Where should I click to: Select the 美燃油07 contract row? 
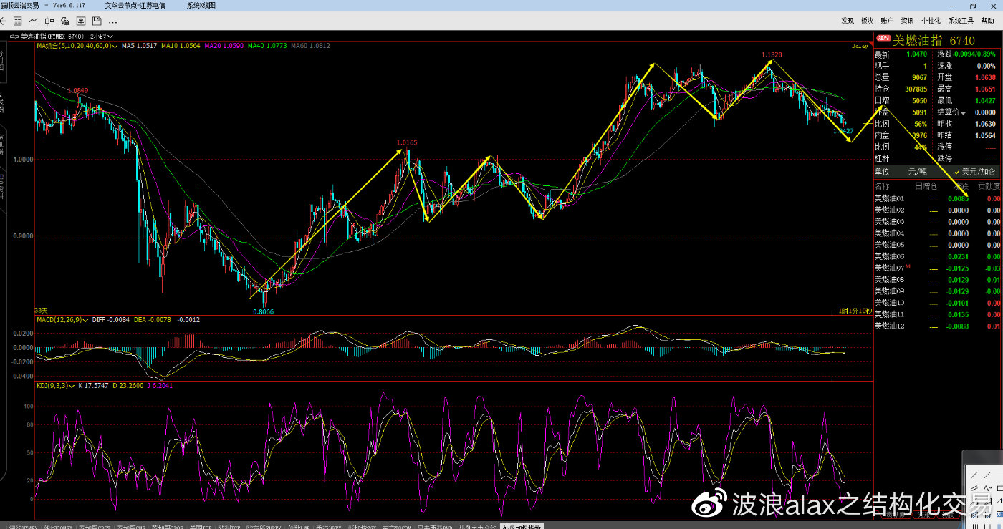tap(937, 268)
